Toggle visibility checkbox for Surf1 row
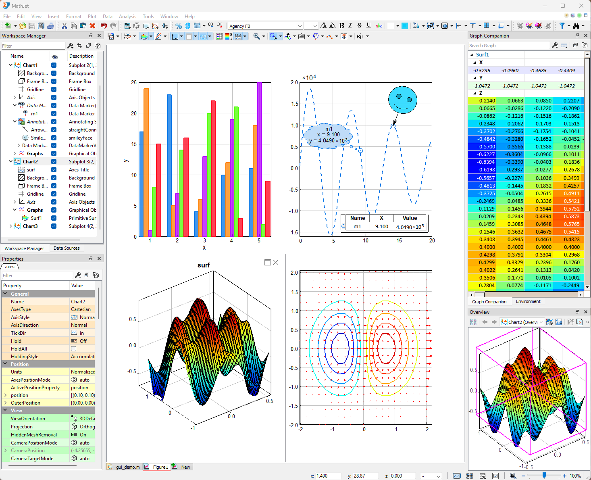The height and width of the screenshot is (480, 591). (x=54, y=218)
